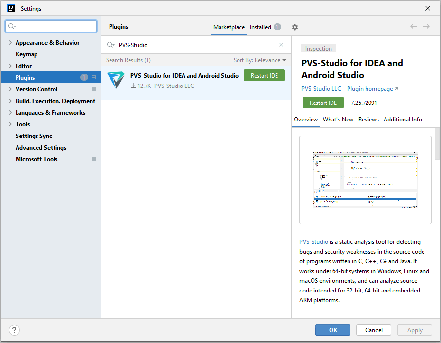Expand the Appearance & Behavior section

click(x=10, y=43)
